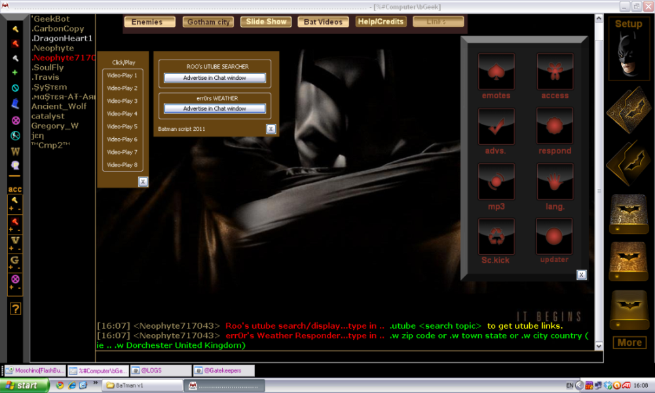The image size is (655, 393).
Task: Play Video-Play 3
Action: 122,101
